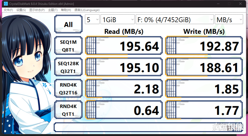Run all benchmarks with the All button
The image size is (248, 136).
68,24
